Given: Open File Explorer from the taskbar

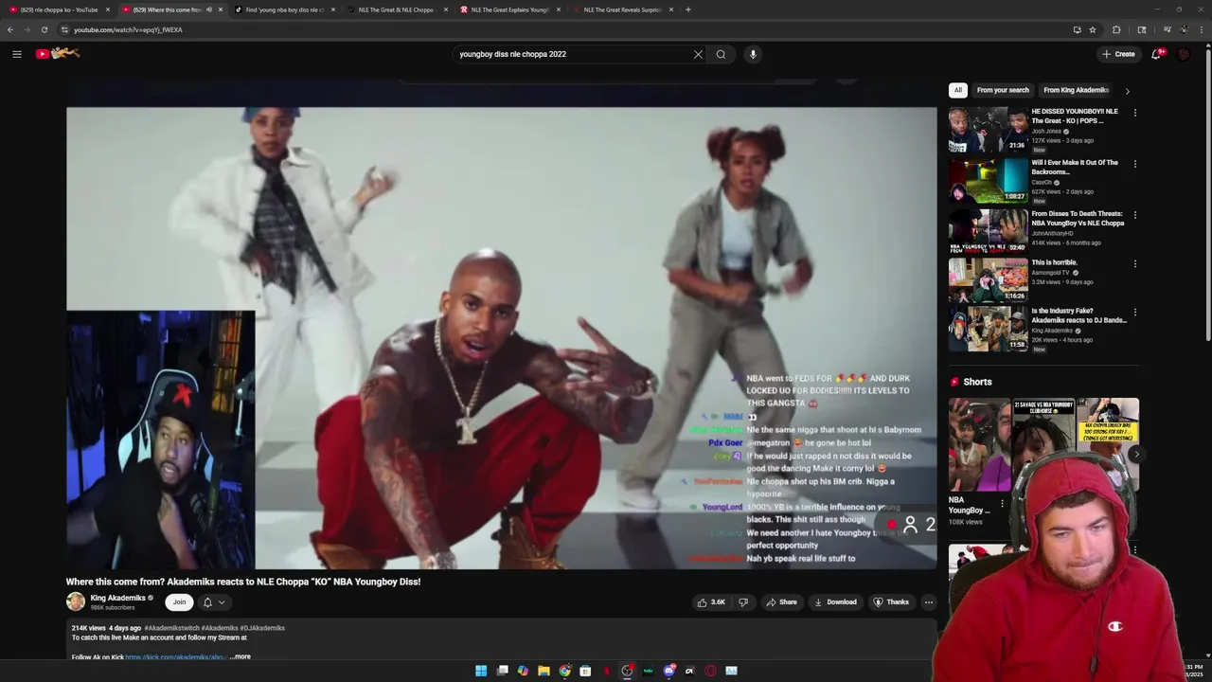Looking at the screenshot, I should pos(544,671).
